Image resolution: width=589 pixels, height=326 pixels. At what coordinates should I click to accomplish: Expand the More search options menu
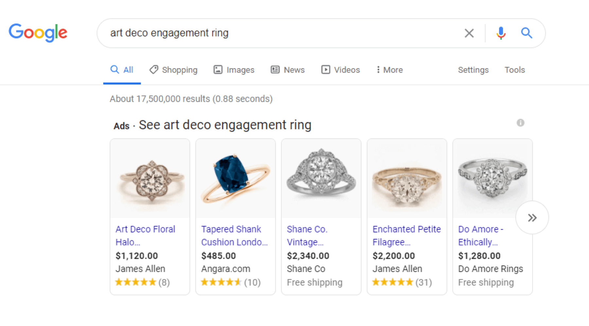click(389, 70)
